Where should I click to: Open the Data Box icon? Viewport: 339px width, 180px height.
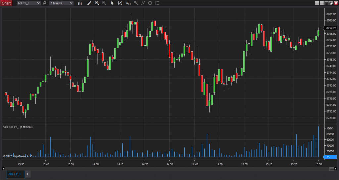coord(120,3)
